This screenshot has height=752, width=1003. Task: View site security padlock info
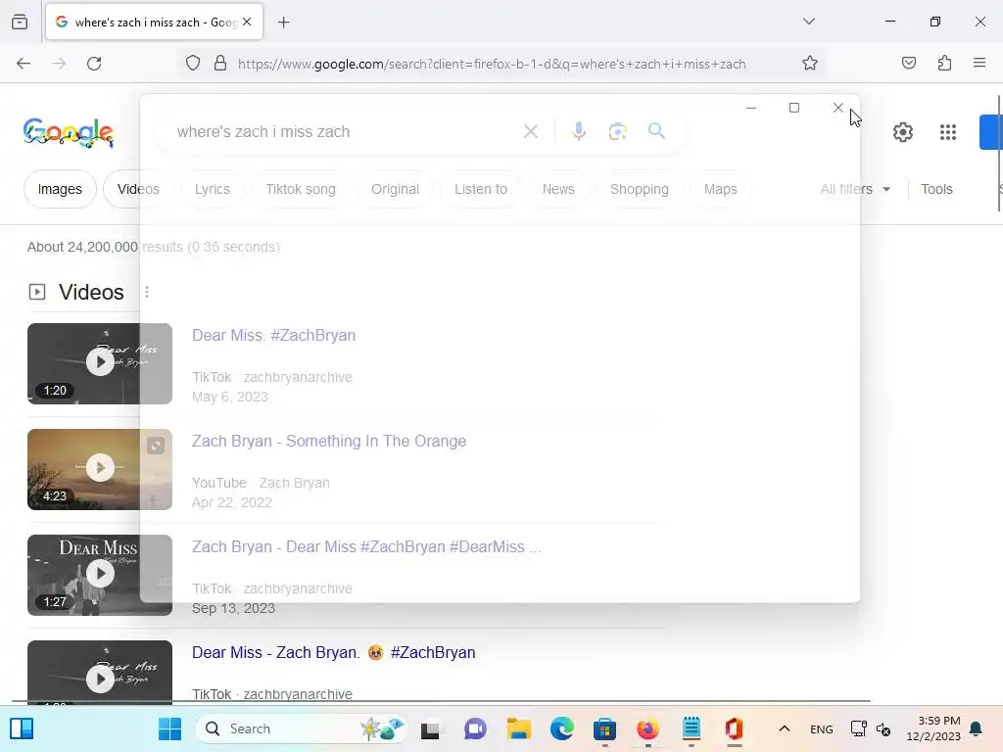[x=220, y=64]
